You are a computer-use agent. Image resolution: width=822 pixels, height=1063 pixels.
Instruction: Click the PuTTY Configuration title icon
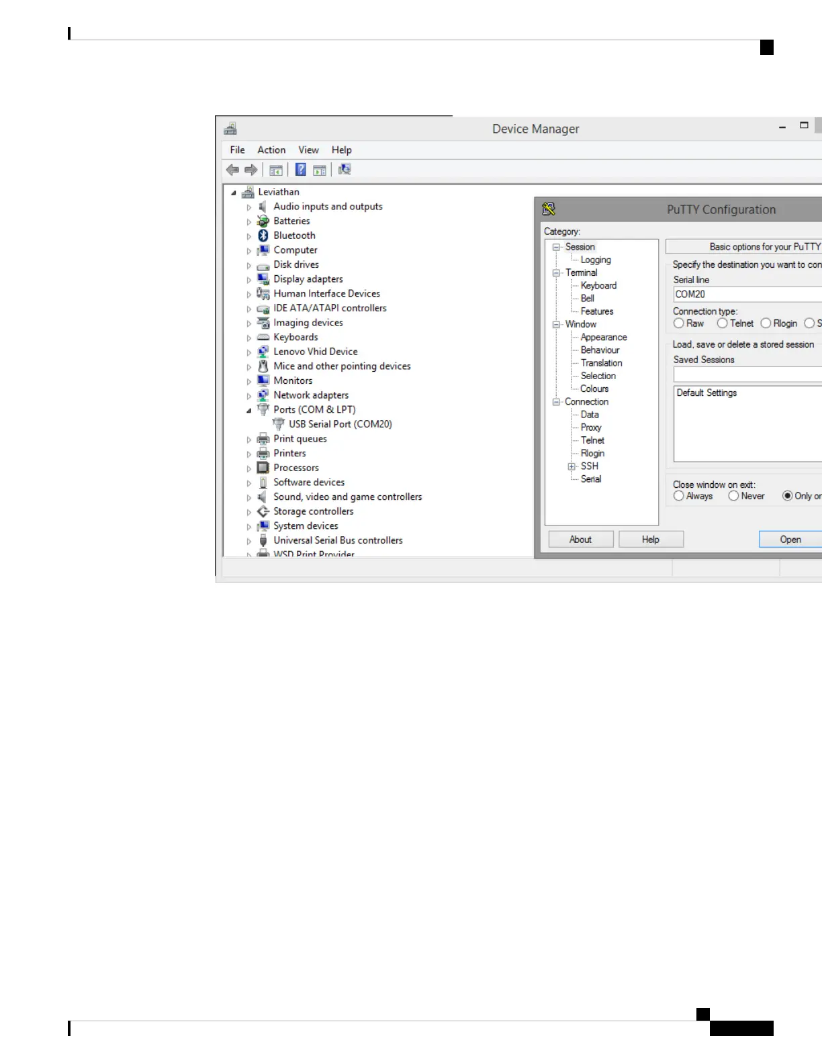549,209
